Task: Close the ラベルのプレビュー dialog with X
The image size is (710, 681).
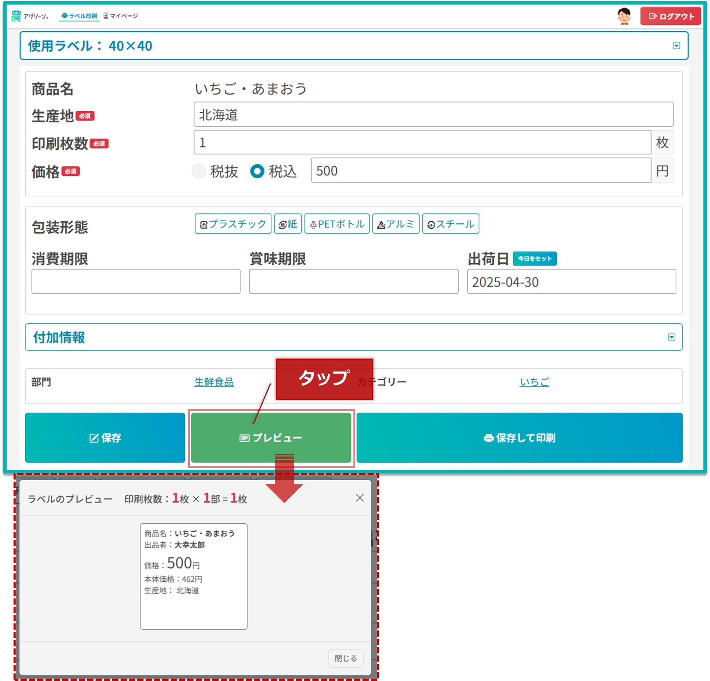Action: [360, 498]
